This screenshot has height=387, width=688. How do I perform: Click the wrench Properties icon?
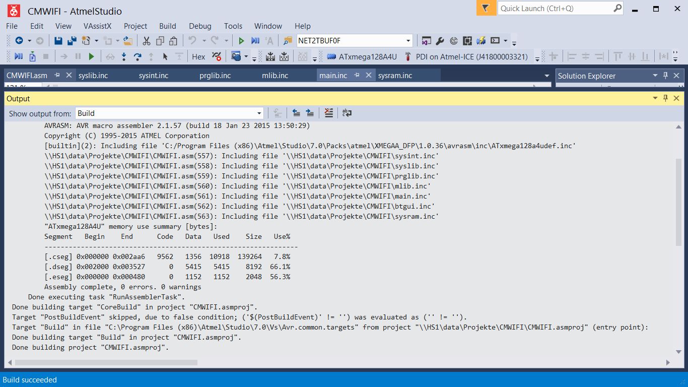[440, 41]
